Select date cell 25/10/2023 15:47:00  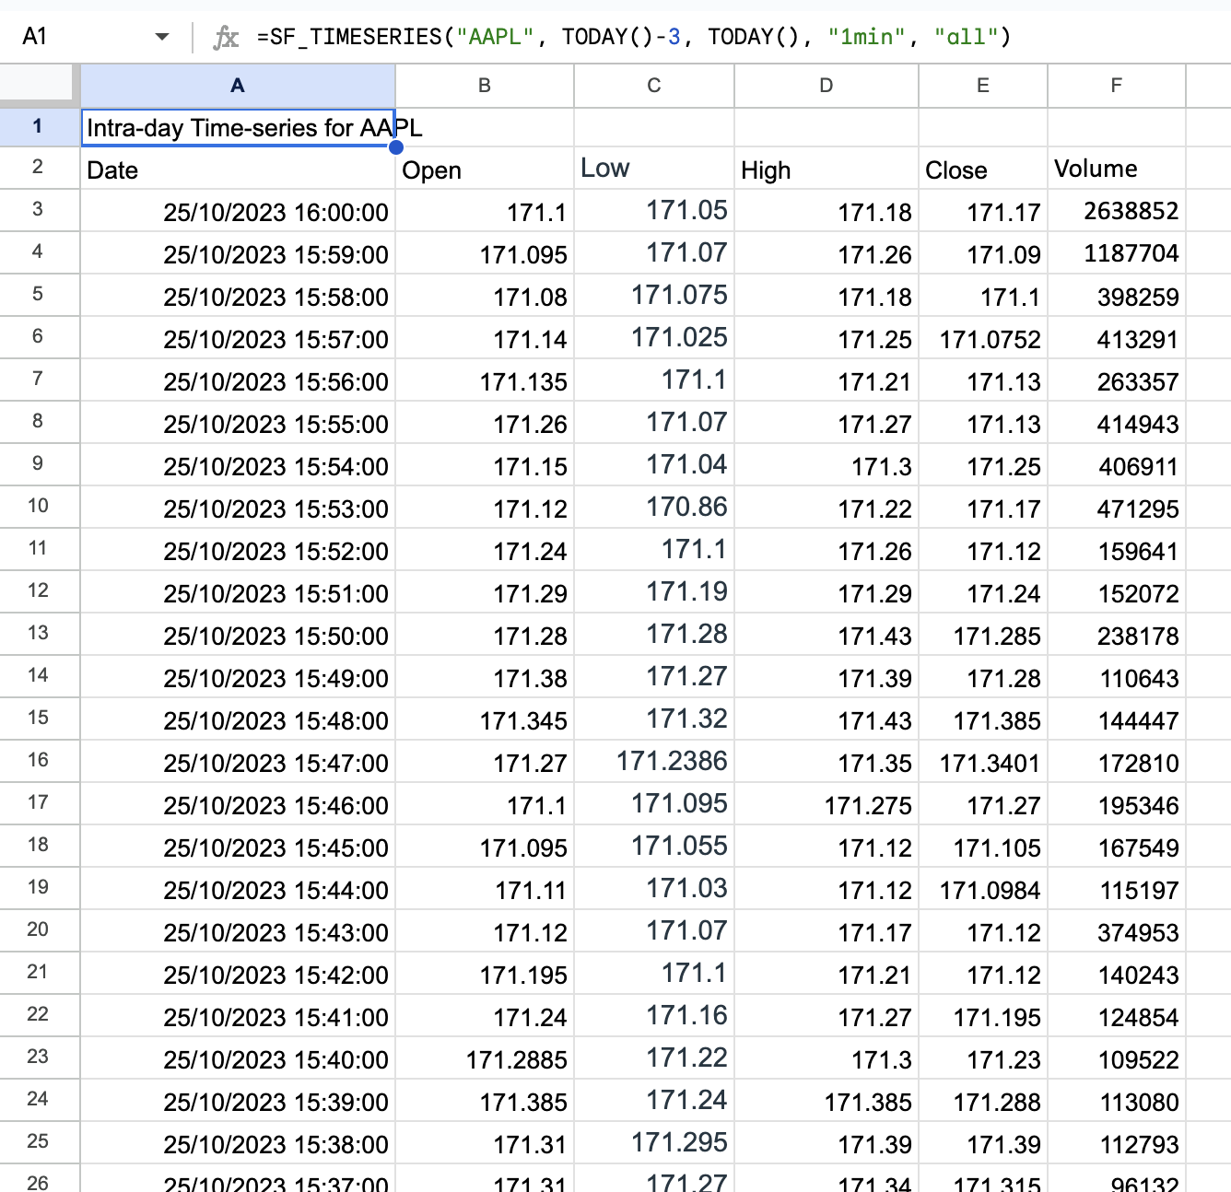(x=238, y=763)
